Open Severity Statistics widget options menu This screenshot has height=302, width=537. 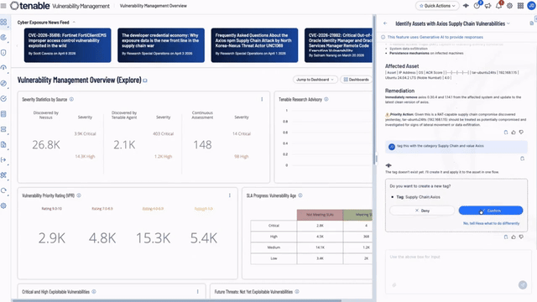pos(262,99)
